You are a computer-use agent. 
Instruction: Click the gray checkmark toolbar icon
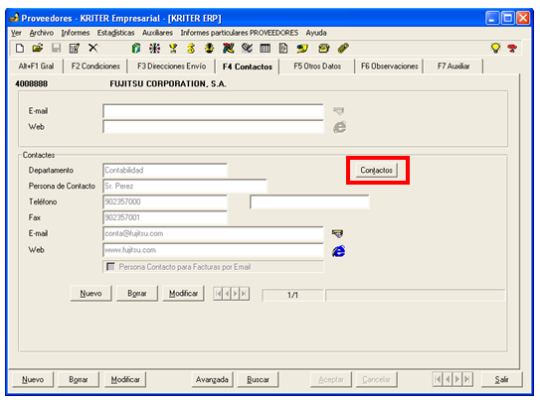click(247, 48)
